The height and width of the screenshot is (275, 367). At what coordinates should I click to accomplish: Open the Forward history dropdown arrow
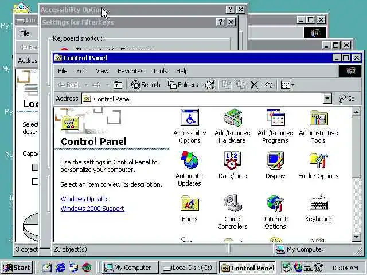(x=107, y=85)
